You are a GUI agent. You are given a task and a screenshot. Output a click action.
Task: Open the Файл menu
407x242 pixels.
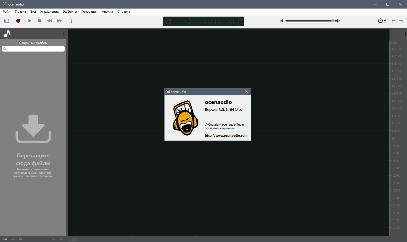(7, 12)
